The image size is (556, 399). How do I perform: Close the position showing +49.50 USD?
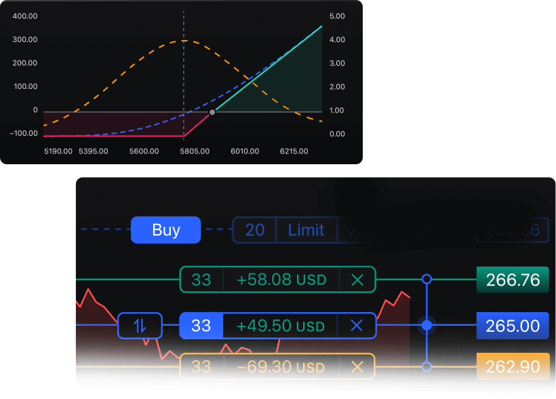pos(357,326)
